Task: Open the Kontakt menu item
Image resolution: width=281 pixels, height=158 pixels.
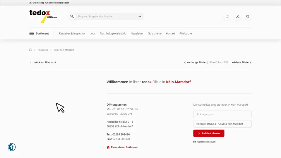Action: tap(170, 33)
